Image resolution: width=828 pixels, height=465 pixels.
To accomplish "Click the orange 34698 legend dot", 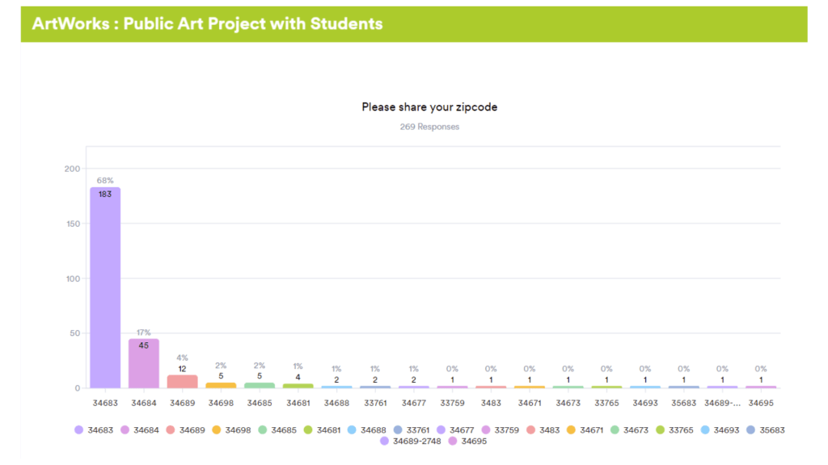I will point(217,430).
